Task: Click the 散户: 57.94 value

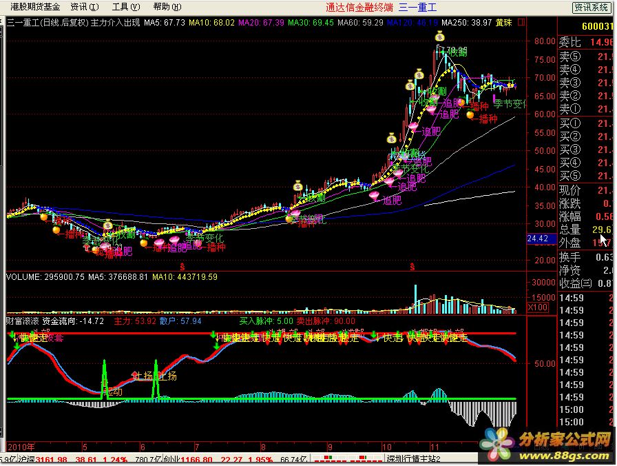Action: click(180, 321)
